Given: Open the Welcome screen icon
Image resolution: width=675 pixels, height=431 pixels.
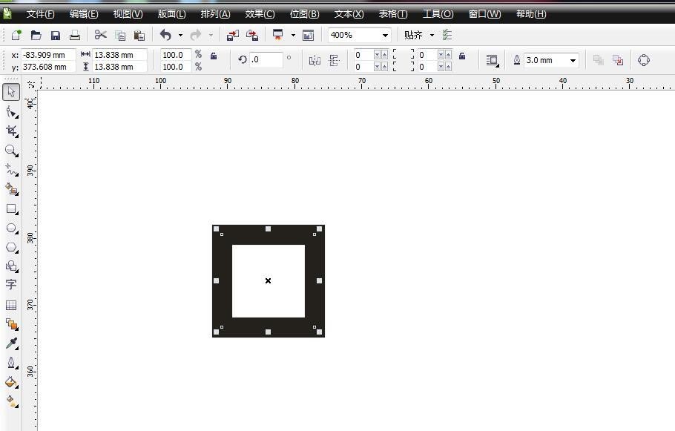Looking at the screenshot, I should [309, 35].
